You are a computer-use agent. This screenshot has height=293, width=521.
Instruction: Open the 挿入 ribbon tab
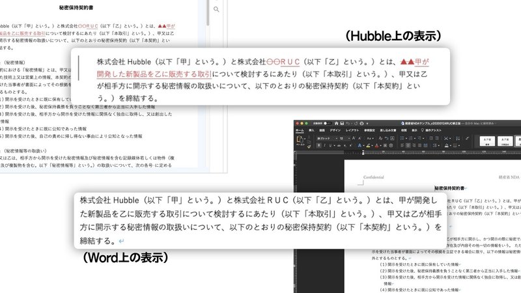pyautogui.click(x=311, y=131)
